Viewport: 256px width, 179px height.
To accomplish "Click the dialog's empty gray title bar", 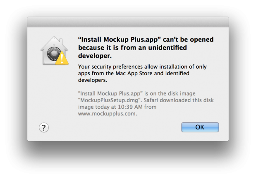I will click(128, 22).
